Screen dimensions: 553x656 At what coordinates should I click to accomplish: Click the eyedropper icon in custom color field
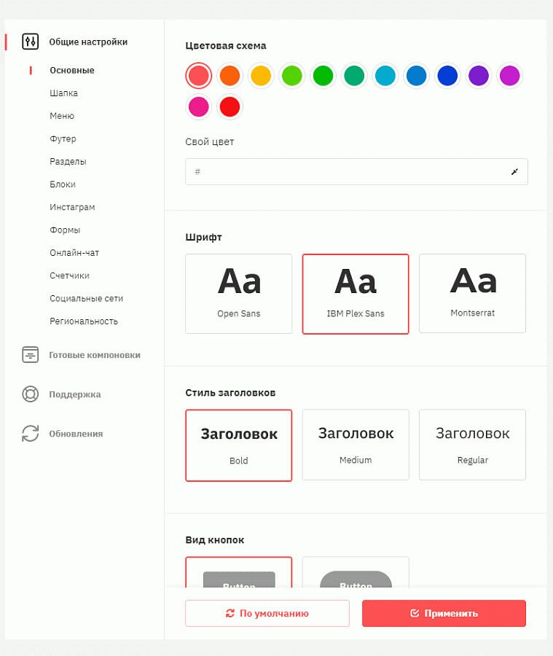pos(514,172)
